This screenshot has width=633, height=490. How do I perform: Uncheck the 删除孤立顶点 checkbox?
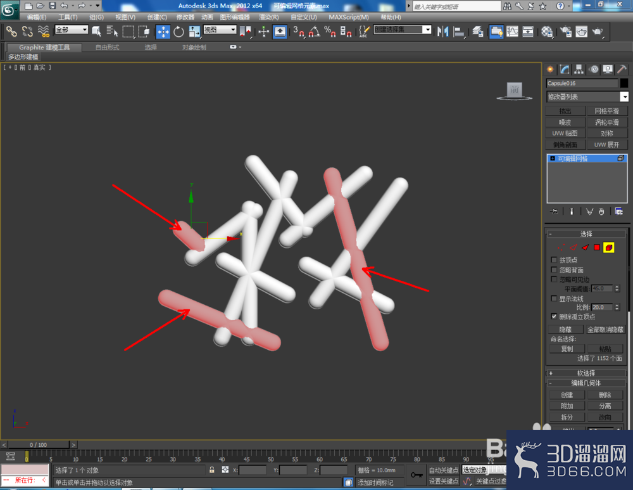pos(554,316)
